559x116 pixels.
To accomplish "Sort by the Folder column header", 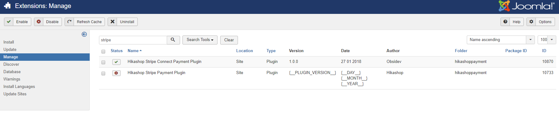I will point(461,51).
